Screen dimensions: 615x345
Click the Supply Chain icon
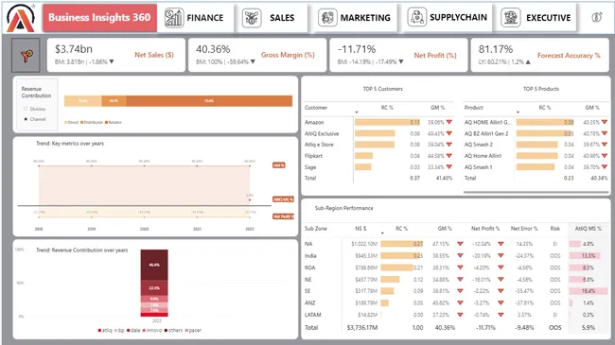click(x=417, y=17)
